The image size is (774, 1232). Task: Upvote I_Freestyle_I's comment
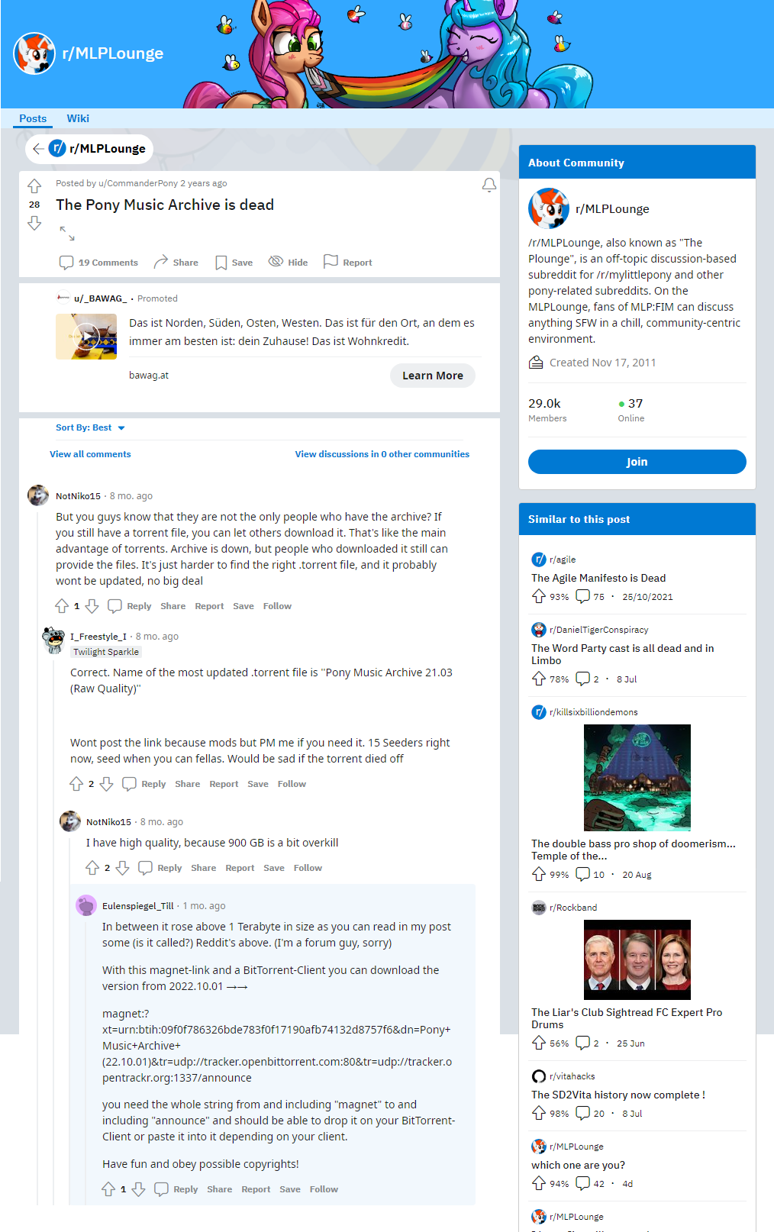(76, 784)
